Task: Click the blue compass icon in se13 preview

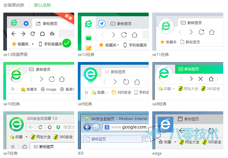Action: pos(26,23)
